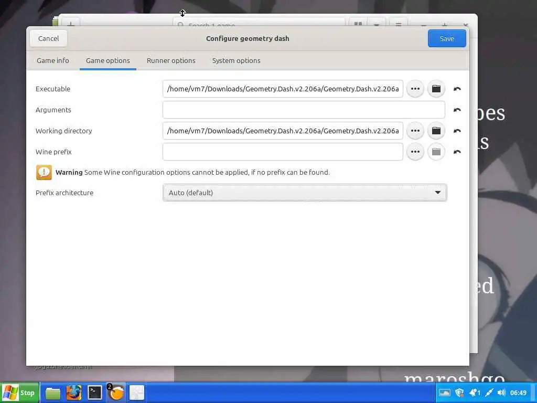This screenshot has width=537, height=403.
Task: Click the 06:49 clock in the taskbar
Action: coord(518,393)
